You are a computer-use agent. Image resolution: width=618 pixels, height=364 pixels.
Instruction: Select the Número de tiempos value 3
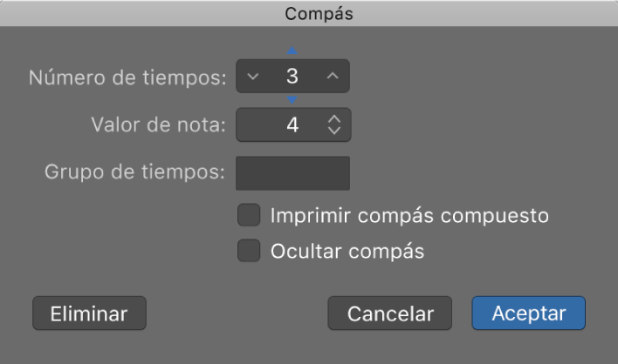[x=292, y=77]
